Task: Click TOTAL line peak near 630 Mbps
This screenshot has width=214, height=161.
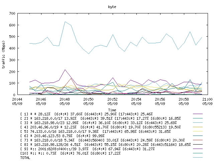Action: (65, 21)
